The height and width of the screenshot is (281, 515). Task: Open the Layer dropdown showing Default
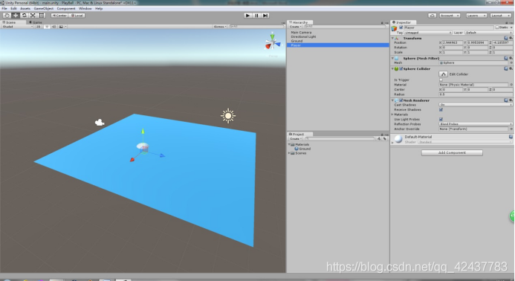tap(488, 33)
